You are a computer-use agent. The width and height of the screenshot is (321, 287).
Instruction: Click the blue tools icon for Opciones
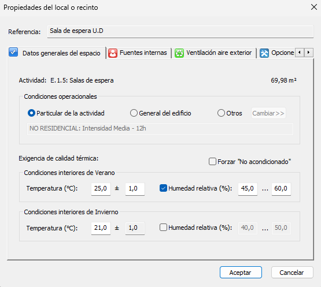tap(264, 53)
